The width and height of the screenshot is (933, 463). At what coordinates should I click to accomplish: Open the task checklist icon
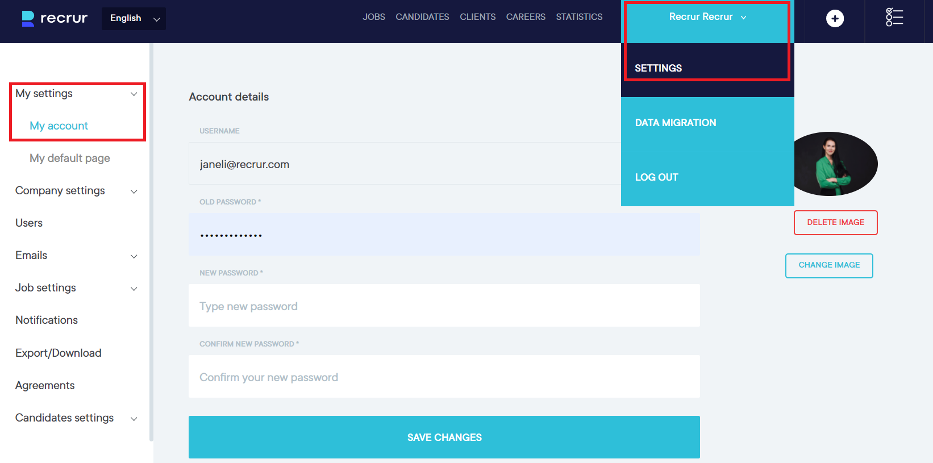click(894, 18)
